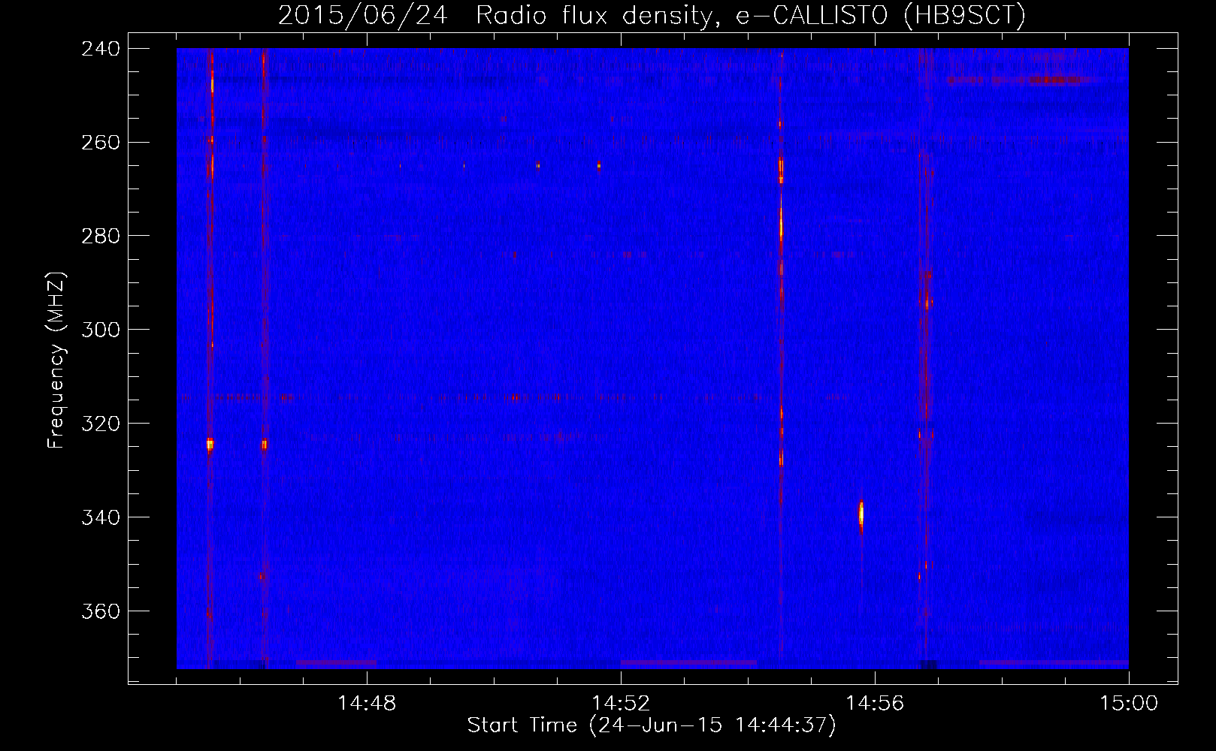
Task: Click the 15:00 time tick label
Action: tap(1129, 704)
